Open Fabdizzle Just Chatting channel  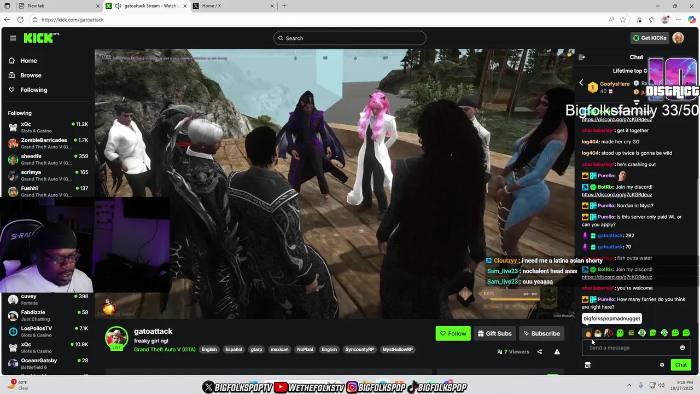pos(48,316)
